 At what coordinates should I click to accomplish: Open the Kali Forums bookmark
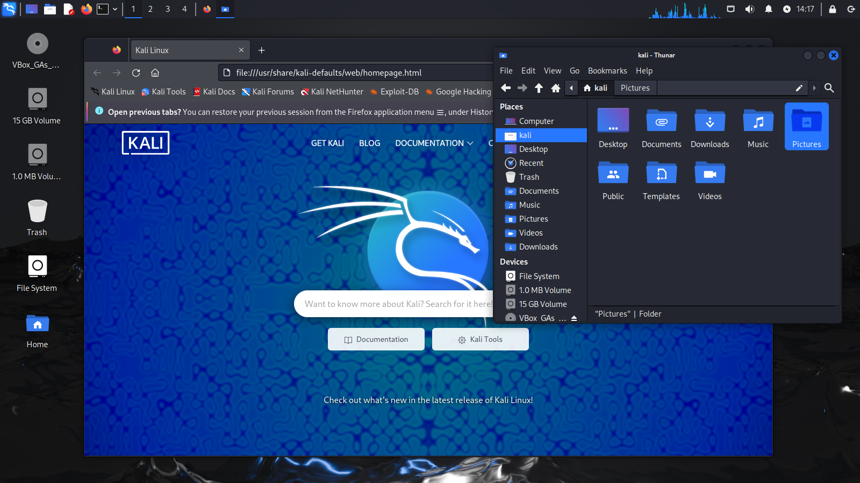click(268, 92)
